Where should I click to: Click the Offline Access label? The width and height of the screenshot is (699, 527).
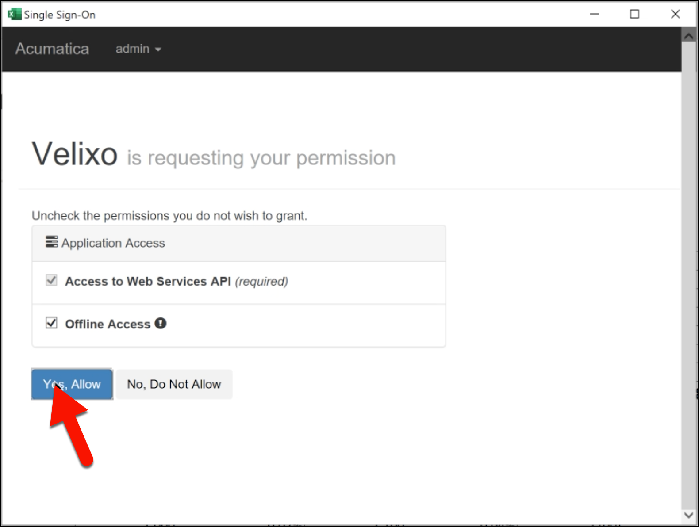[108, 324]
